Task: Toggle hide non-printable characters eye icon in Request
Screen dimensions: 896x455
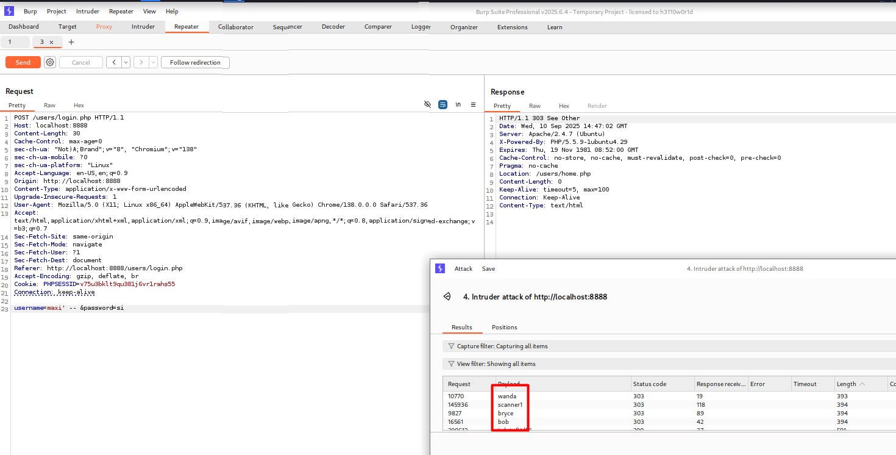Action: [x=427, y=104]
